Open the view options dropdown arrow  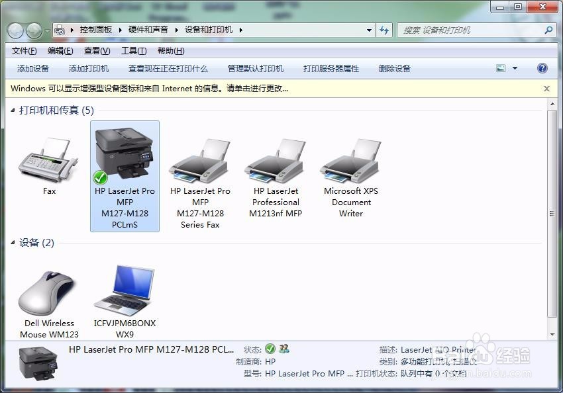click(x=515, y=68)
